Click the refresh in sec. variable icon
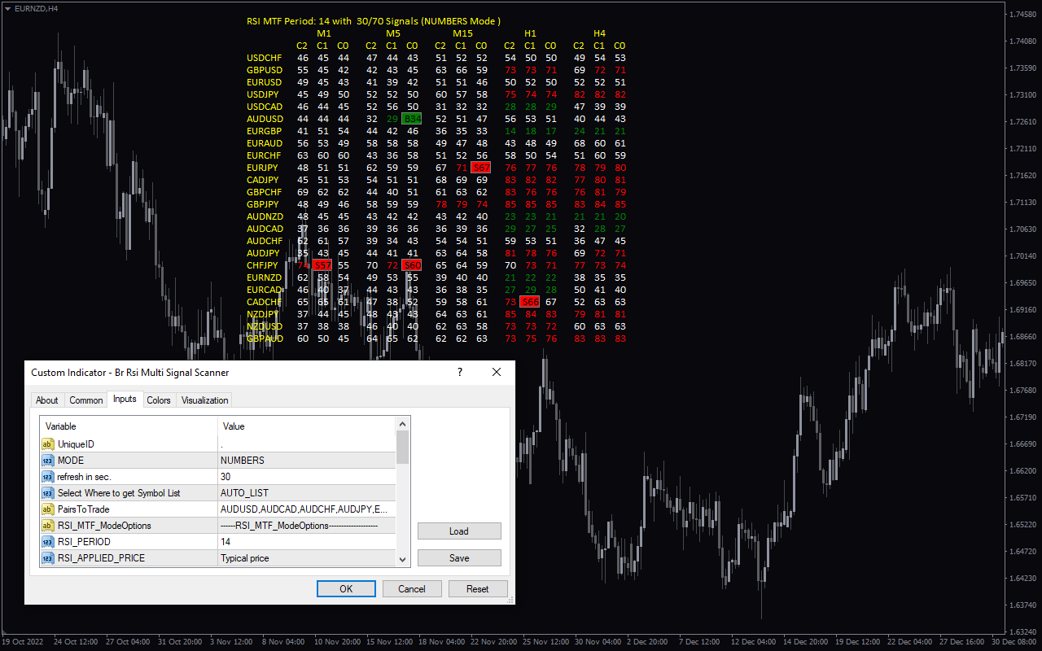 [x=48, y=477]
